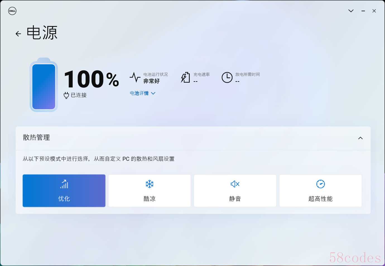Enable the 超高性能 mode
385x266 pixels.
pyautogui.click(x=321, y=191)
